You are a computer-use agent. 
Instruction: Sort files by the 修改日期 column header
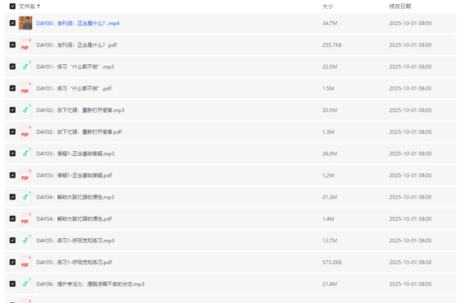coord(400,6)
